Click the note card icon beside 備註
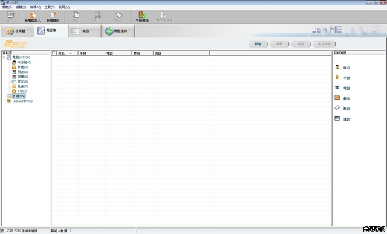The width and height of the screenshot is (387, 234). [337, 118]
